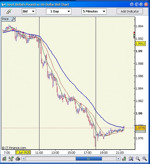Print the chart with the printer icon
Viewport: 150px width, 164px height.
[x=18, y=159]
